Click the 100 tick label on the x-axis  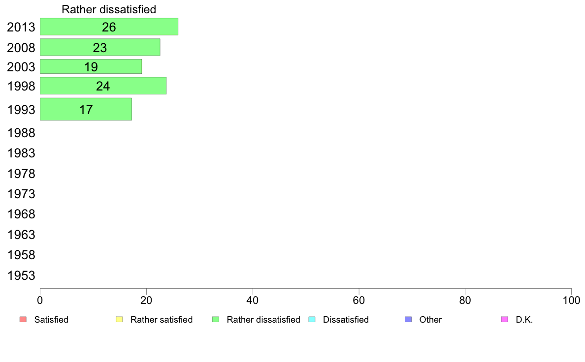571,300
